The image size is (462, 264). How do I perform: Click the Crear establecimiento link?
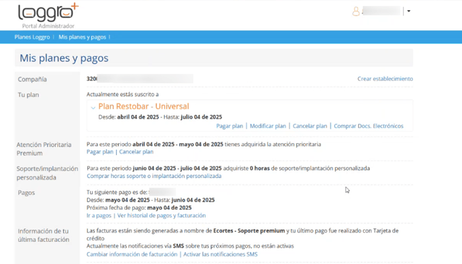coord(385,79)
